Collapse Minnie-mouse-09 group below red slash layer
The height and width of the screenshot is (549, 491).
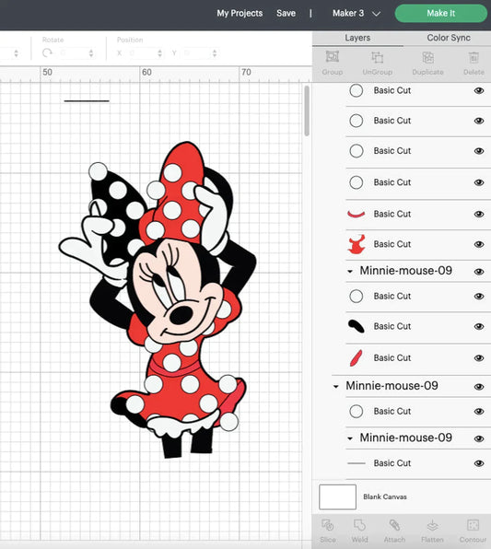[335, 387]
